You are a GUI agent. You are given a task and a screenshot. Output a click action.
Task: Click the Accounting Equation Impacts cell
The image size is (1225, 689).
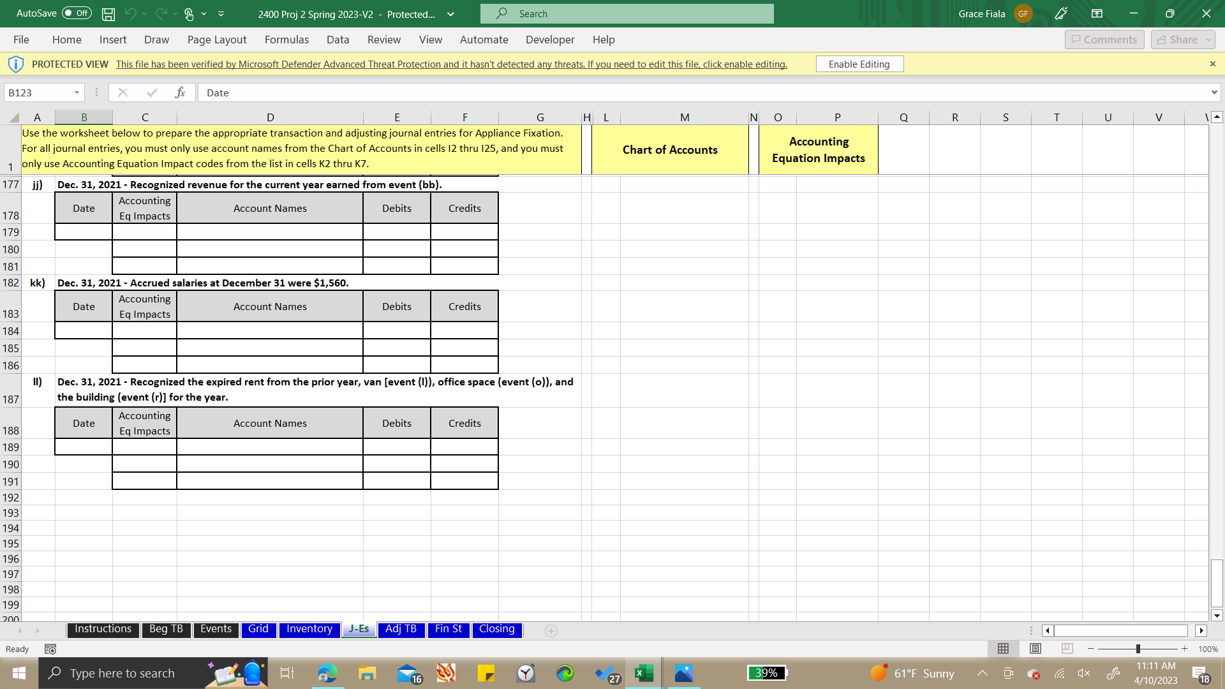click(x=819, y=150)
